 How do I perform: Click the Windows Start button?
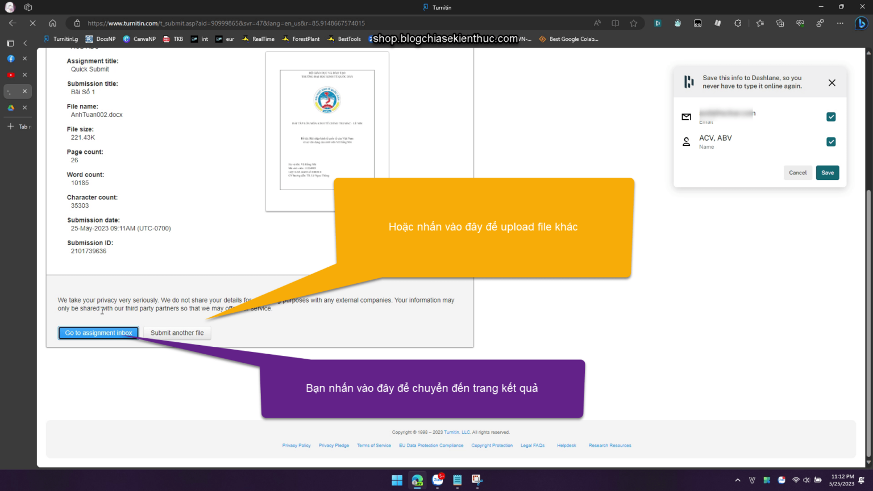397,480
